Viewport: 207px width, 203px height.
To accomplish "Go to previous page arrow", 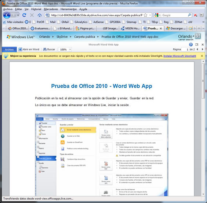I will point(197,49).
